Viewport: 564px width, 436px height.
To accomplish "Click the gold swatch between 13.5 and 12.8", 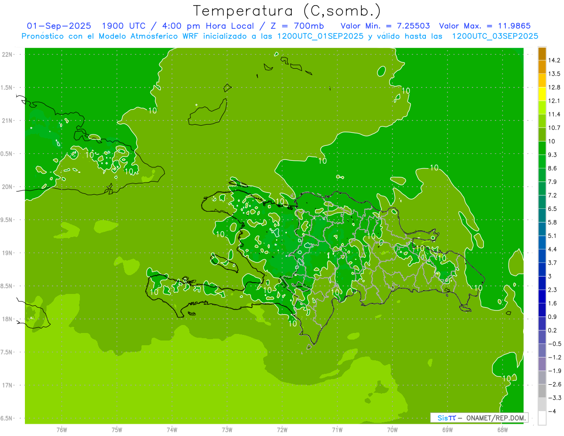I will pyautogui.click(x=542, y=80).
